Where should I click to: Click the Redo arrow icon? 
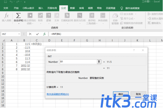click(18, 2)
